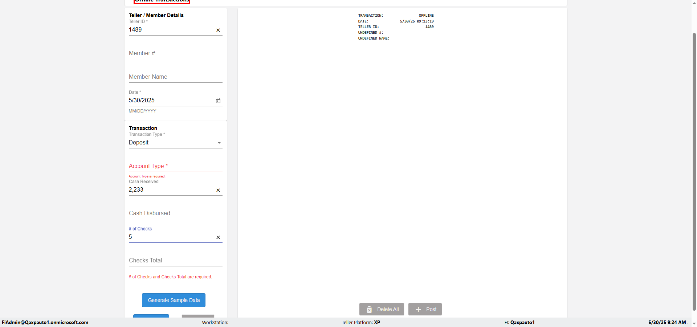Clear the # of Checks value
The width and height of the screenshot is (697, 327).
coord(218,237)
